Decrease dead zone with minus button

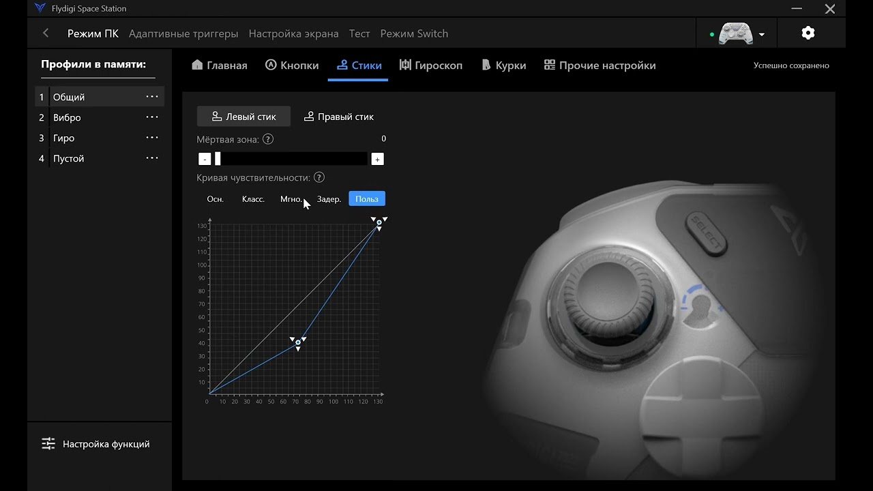(x=205, y=159)
